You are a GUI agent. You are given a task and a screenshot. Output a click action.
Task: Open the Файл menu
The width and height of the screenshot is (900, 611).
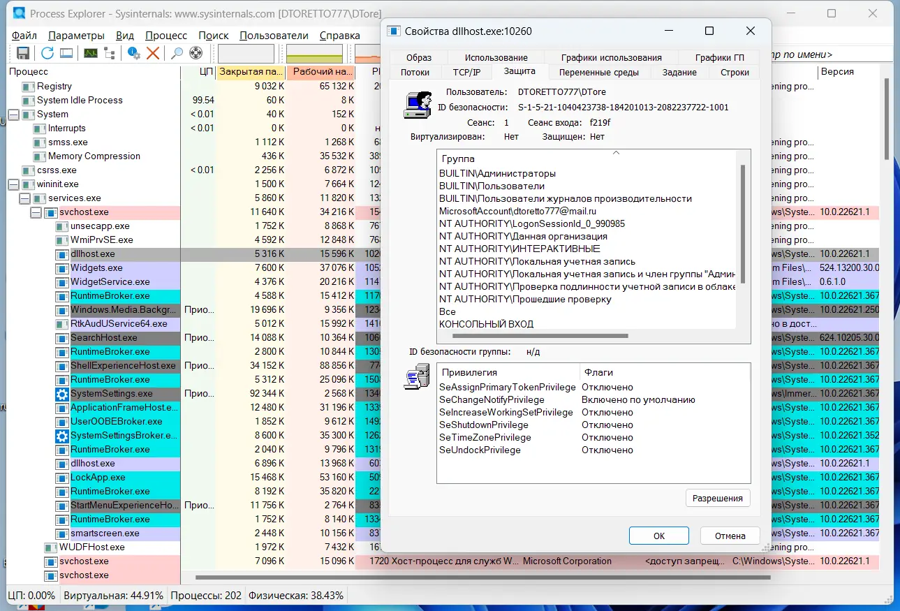(x=24, y=36)
